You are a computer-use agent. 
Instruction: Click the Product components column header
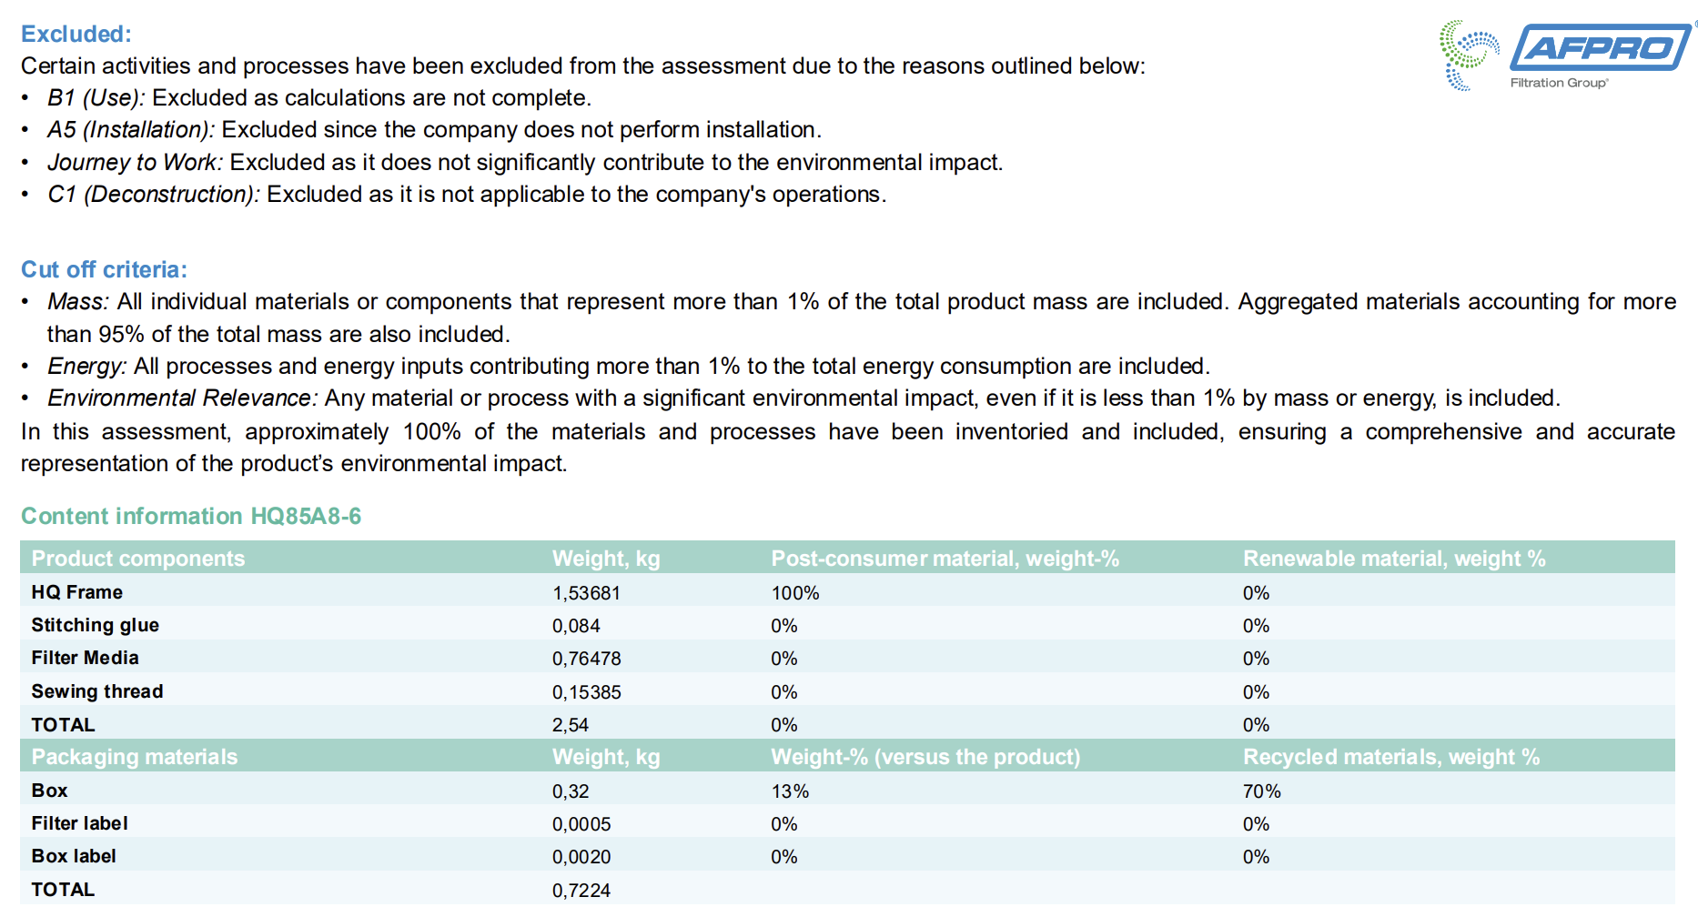(138, 559)
